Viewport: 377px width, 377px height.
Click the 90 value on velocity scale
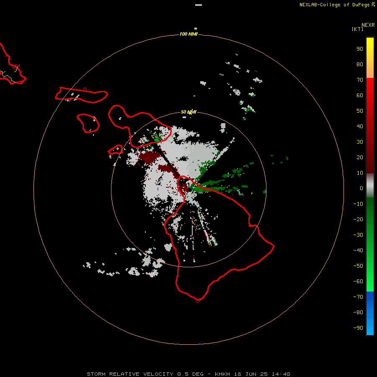(x=360, y=49)
